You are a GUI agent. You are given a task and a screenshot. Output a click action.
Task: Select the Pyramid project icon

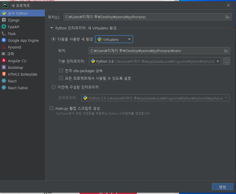(4, 47)
